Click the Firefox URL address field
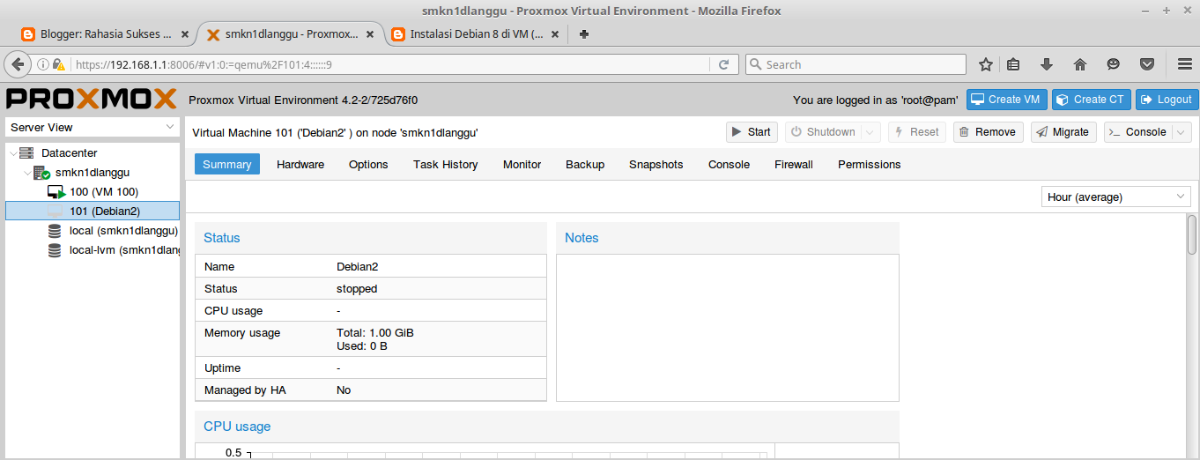Viewport: 1200px width, 460px height. (x=388, y=64)
